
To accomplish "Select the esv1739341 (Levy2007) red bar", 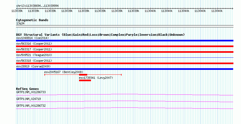I will point(85,80).
